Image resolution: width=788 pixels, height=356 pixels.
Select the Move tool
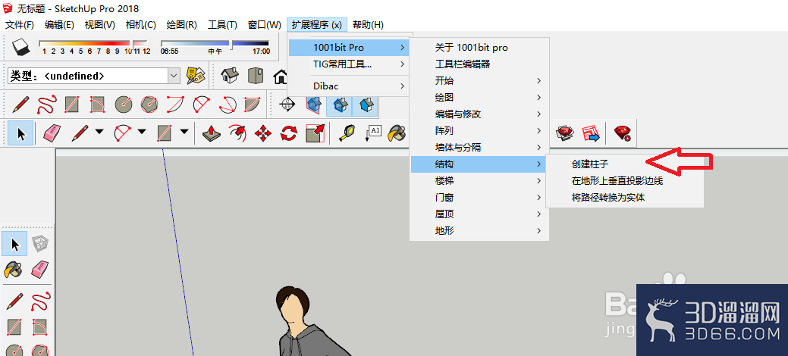tap(263, 133)
